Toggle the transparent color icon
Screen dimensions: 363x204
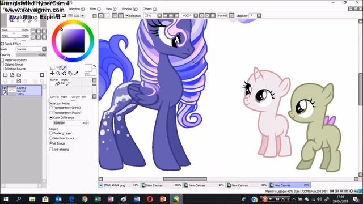86,74
